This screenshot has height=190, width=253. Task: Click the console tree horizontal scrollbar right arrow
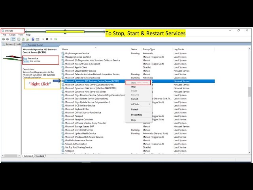(19, 156)
